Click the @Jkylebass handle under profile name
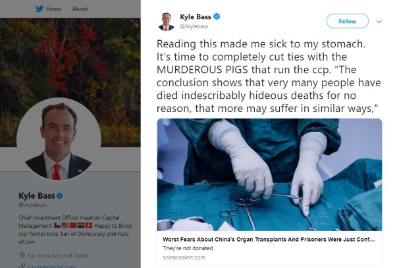 [32, 205]
